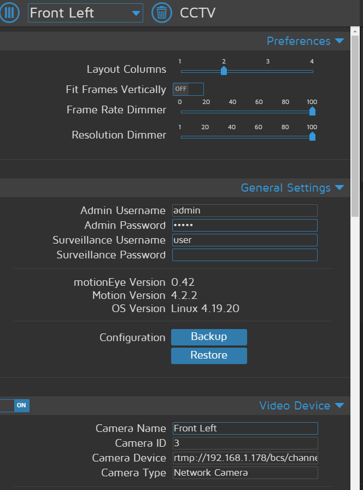Click the Admin Username field

tap(244, 210)
